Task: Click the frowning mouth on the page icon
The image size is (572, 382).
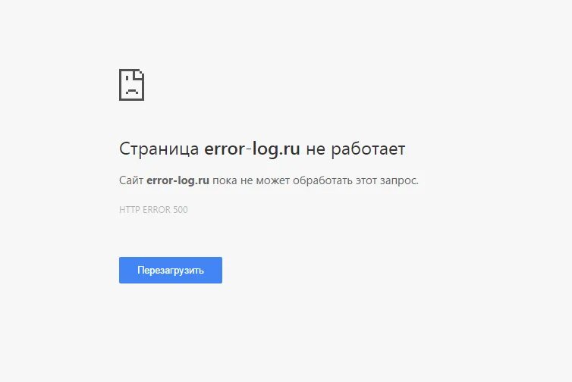Action: pos(132,91)
